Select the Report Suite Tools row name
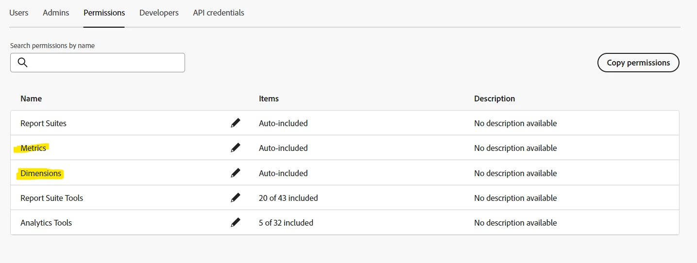Viewport: 697px width, 263px height. pos(51,198)
